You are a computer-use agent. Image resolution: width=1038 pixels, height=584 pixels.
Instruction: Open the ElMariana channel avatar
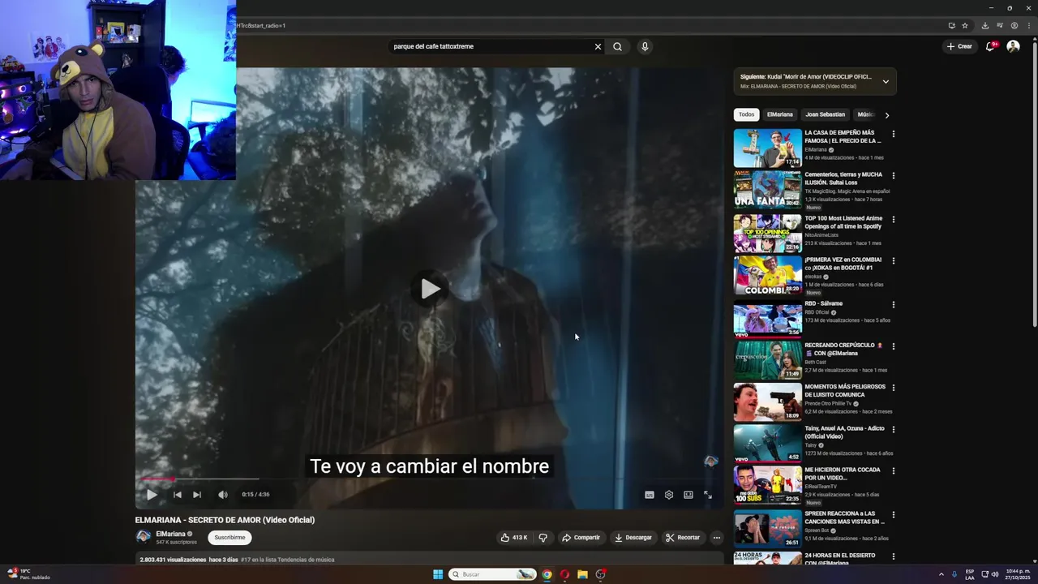click(x=144, y=536)
